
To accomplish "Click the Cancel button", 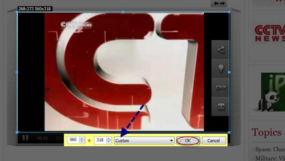I will pyautogui.click(x=214, y=140).
